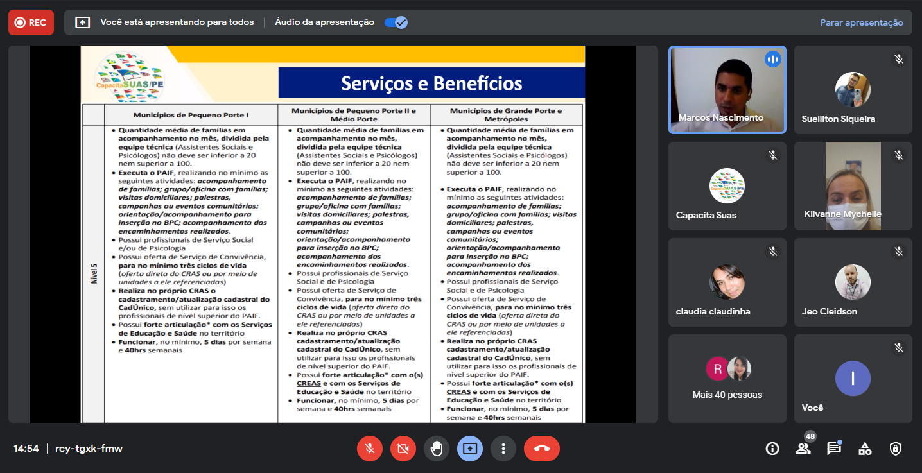Open the activities panel
Image resolution: width=922 pixels, height=473 pixels.
[865, 449]
